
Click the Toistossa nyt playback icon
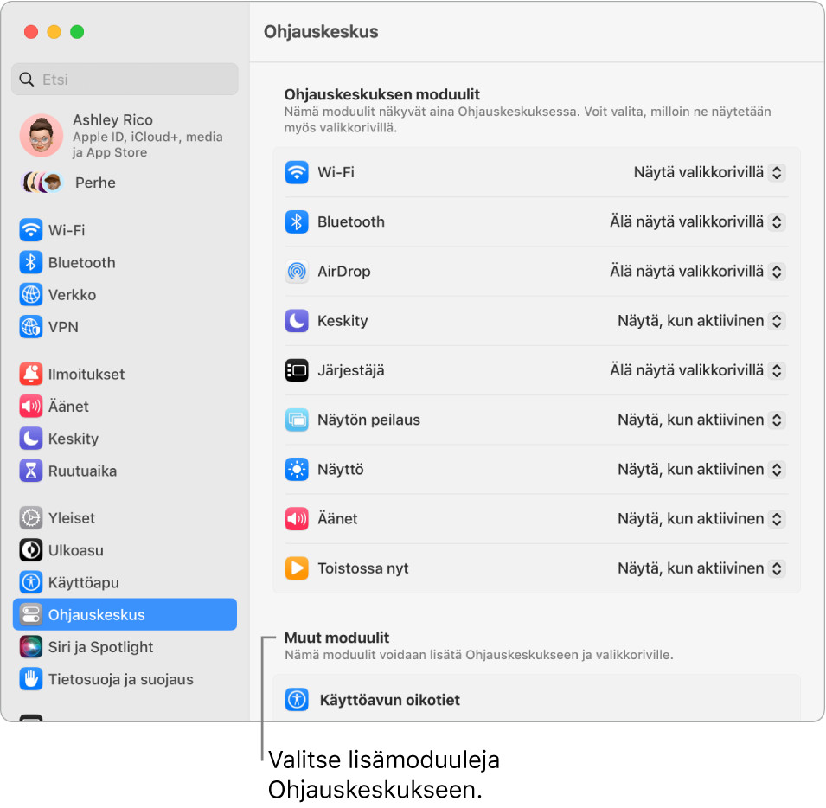point(297,568)
